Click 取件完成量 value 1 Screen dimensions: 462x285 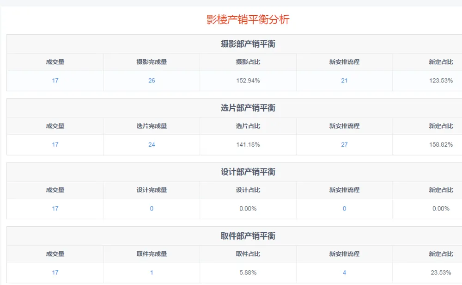(152, 273)
